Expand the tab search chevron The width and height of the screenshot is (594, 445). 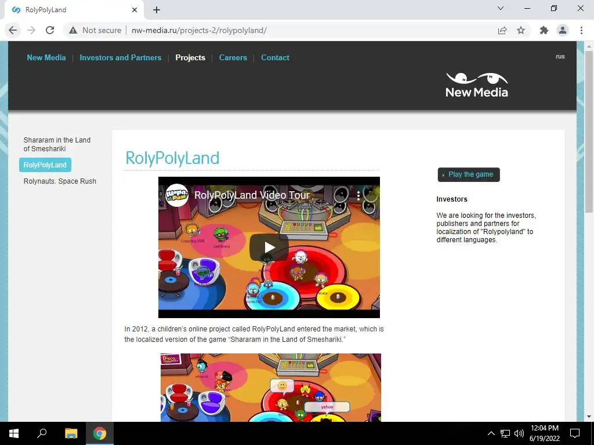(501, 8)
